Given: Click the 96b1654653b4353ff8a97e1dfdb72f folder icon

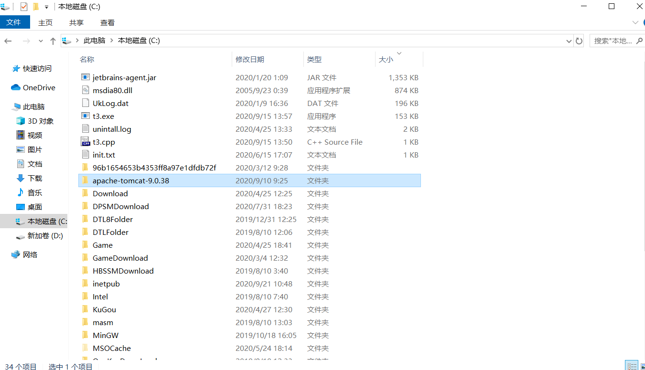Looking at the screenshot, I should click(86, 168).
